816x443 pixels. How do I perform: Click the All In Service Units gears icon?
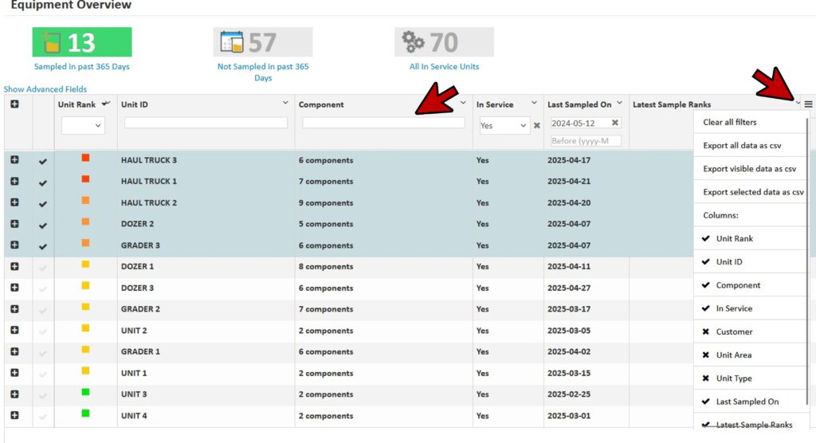[x=414, y=42]
